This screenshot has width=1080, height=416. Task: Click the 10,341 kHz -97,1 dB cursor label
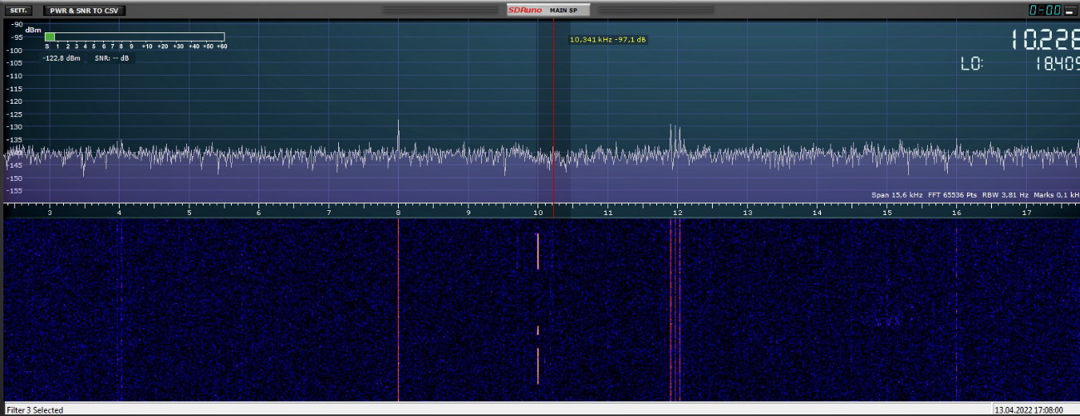[608, 39]
